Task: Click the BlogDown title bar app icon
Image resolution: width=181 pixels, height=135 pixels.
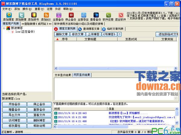Action: tap(3, 4)
